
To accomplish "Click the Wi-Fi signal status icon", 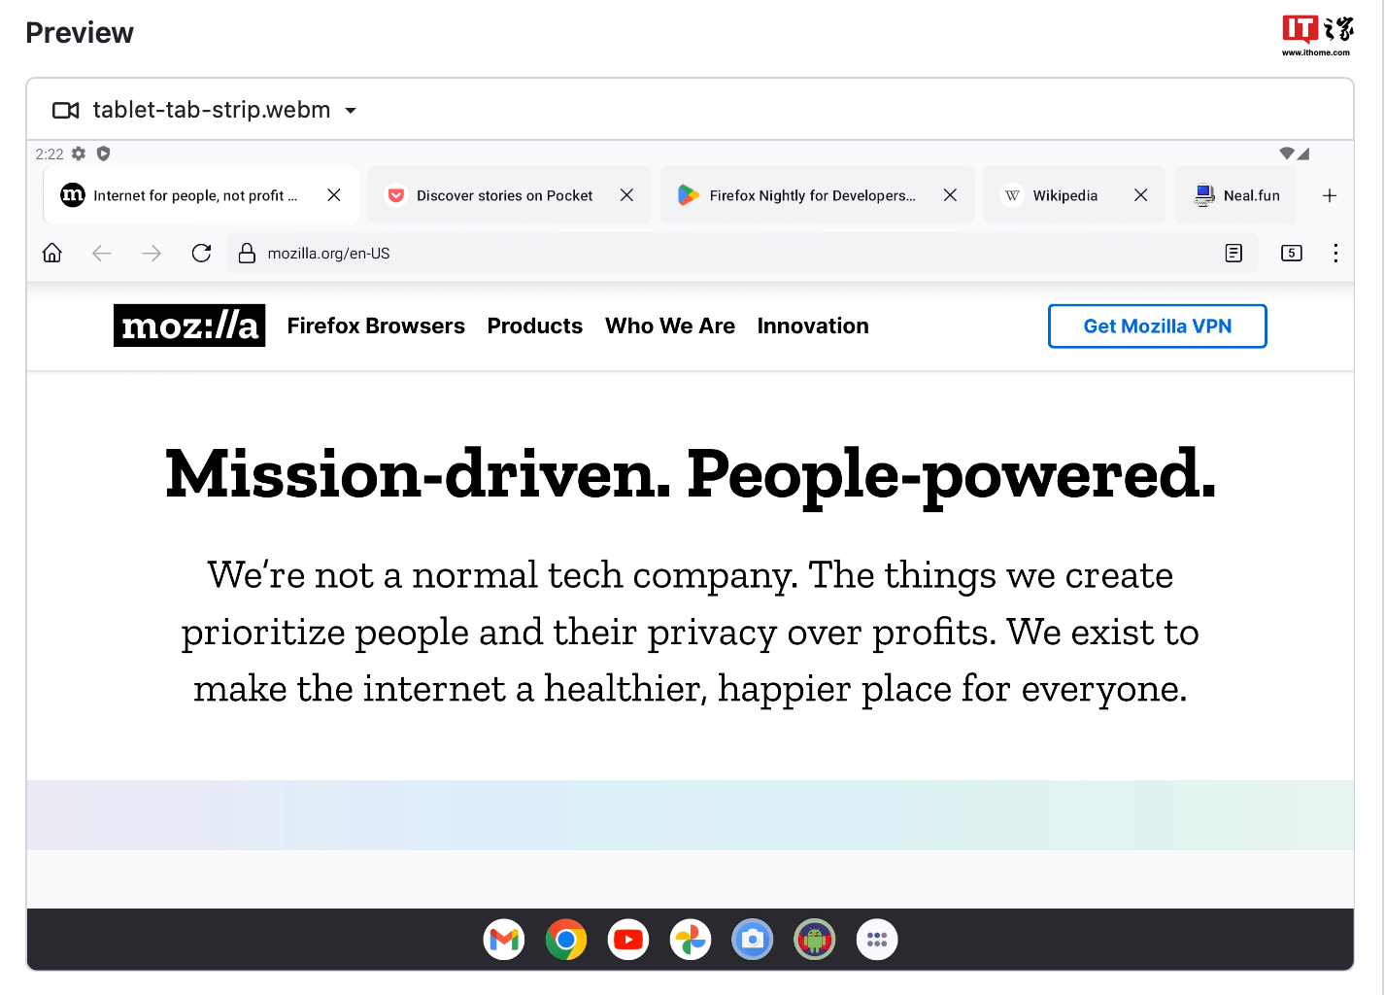I will [x=1287, y=154].
